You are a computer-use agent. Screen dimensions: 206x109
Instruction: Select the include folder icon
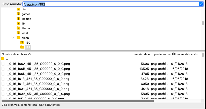coord(18,19)
